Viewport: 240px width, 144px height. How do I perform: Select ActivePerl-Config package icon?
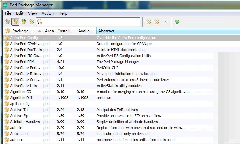(x=6, y=38)
